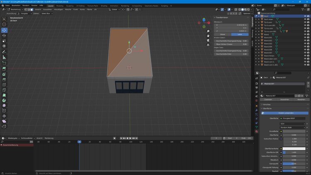Click the white Oberflächenfarbe color swatch
The image size is (311, 175).
[294, 148]
